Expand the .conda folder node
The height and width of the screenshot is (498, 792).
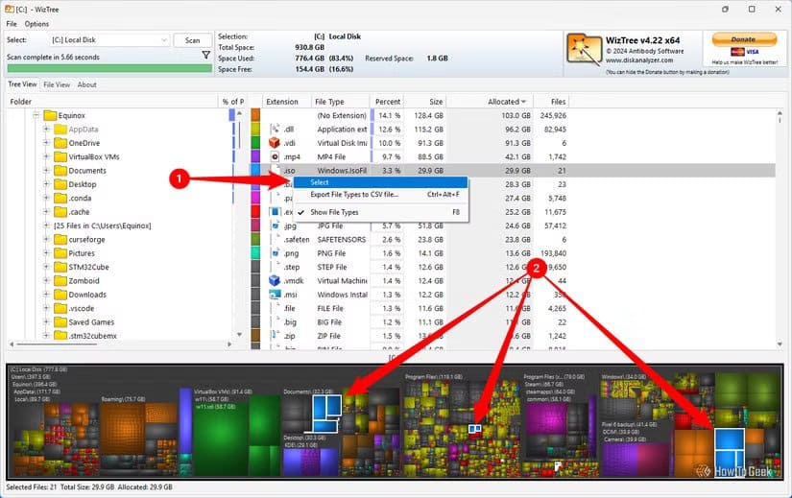[46, 198]
